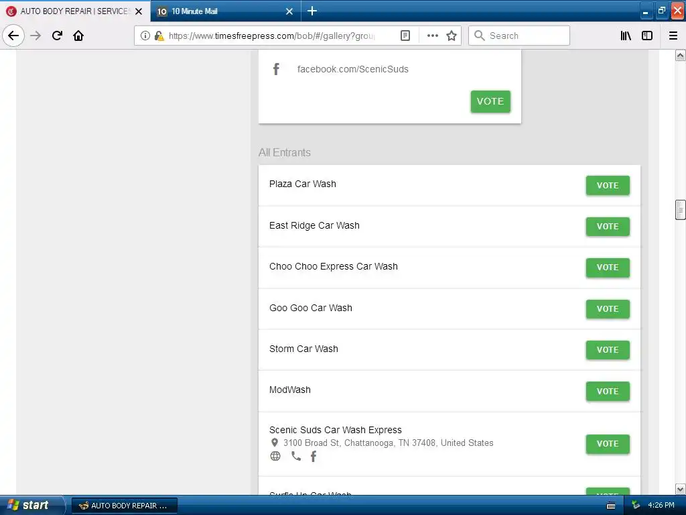This screenshot has width=686, height=515.
Task: Select Goo Goo Car Wash entrant name
Action: pyautogui.click(x=311, y=308)
